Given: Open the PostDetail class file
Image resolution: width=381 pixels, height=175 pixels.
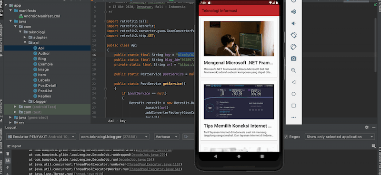Looking at the screenshot, I should click(x=47, y=86).
